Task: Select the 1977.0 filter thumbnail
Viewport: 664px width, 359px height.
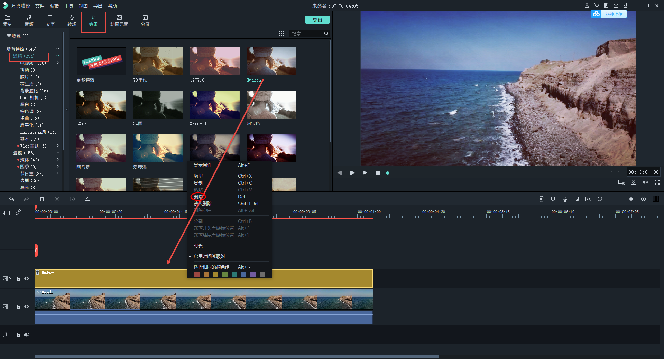Action: [x=214, y=61]
